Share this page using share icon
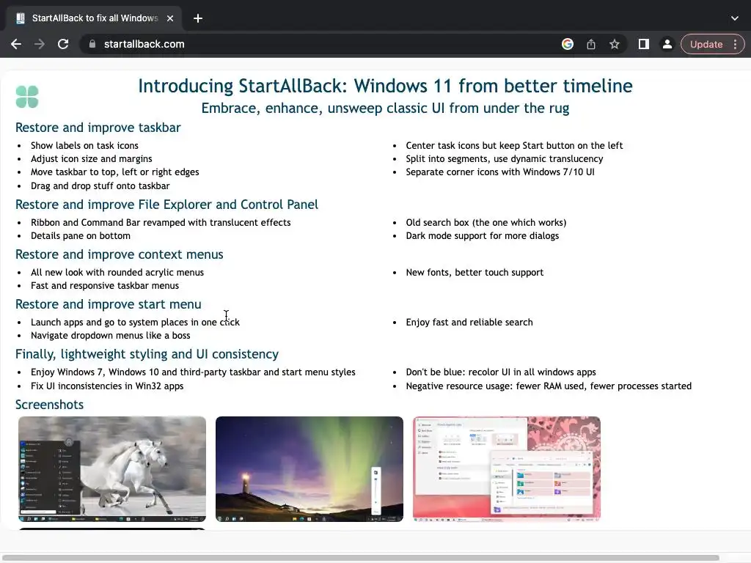The height and width of the screenshot is (563, 751). 591,44
